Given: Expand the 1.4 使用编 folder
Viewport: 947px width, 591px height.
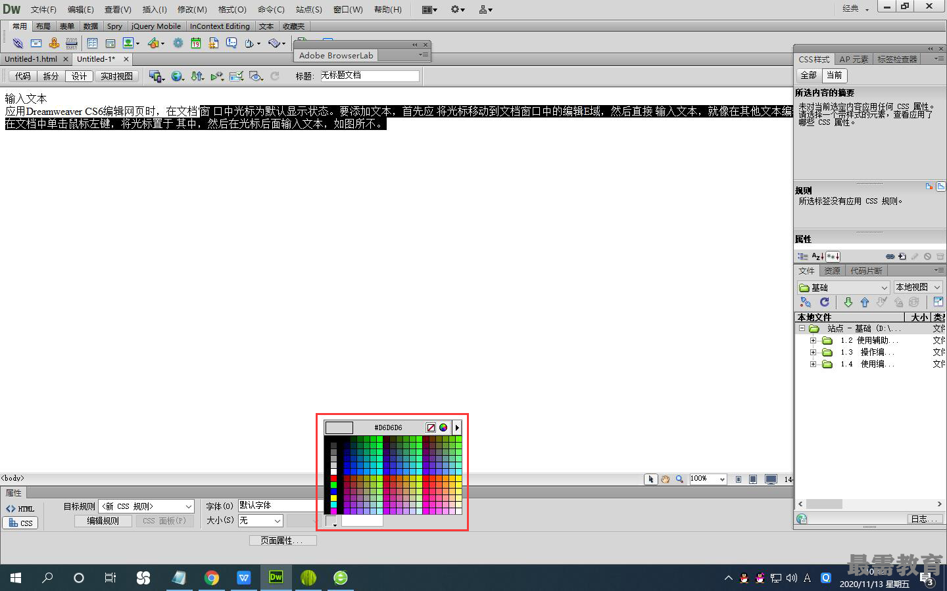Looking at the screenshot, I should [x=813, y=364].
